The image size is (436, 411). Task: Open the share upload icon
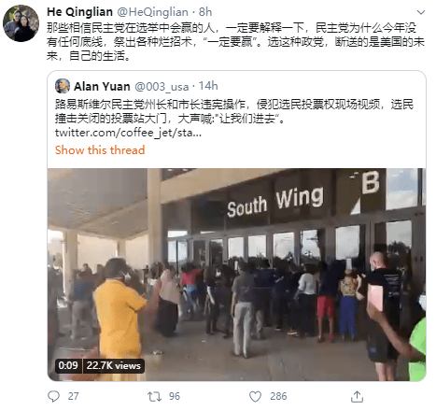[357, 396]
